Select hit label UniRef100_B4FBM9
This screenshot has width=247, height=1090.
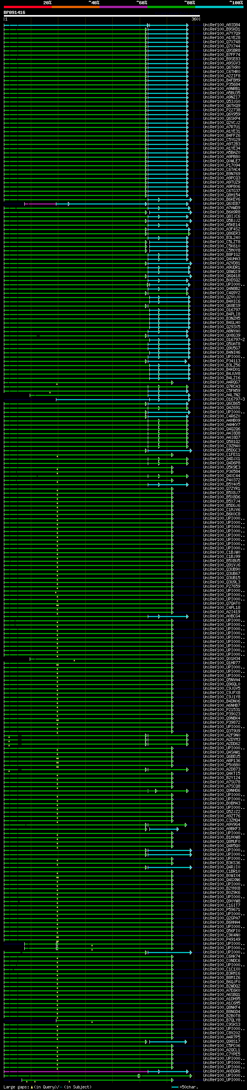pos(222,80)
